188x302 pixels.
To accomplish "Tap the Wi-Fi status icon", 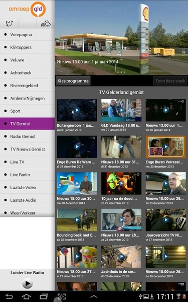I will (x=178, y=296).
